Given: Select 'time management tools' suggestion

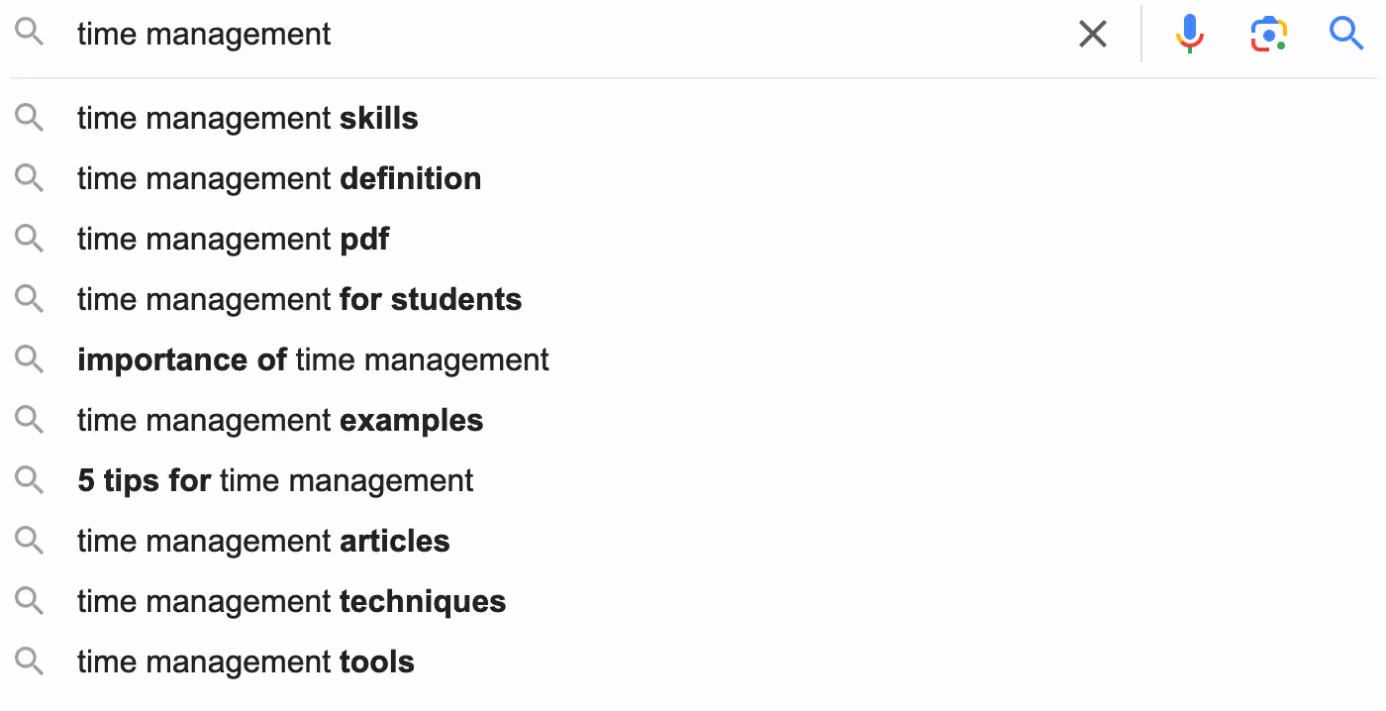Looking at the screenshot, I should (693, 662).
